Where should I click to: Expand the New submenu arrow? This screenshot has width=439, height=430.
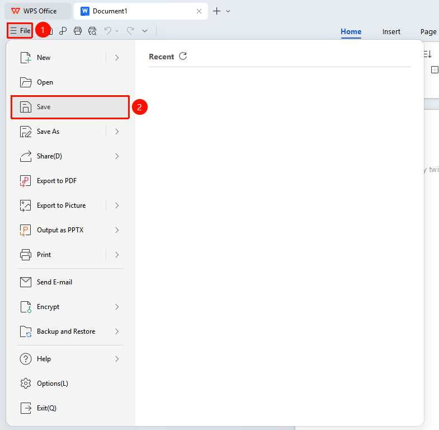117,58
